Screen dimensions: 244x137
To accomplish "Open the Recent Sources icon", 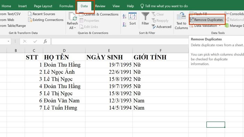I will click(x=30, y=14).
